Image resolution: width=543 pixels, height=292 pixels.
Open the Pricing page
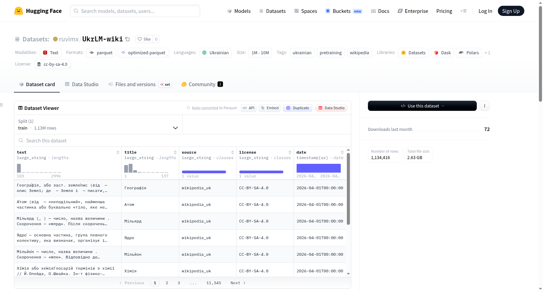point(444,11)
